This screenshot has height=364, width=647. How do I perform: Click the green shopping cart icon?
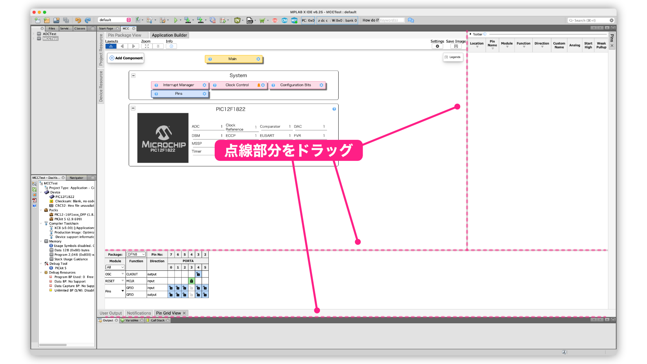(x=262, y=20)
